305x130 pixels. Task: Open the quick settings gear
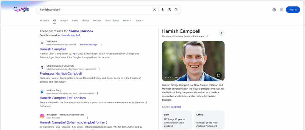[274, 10]
